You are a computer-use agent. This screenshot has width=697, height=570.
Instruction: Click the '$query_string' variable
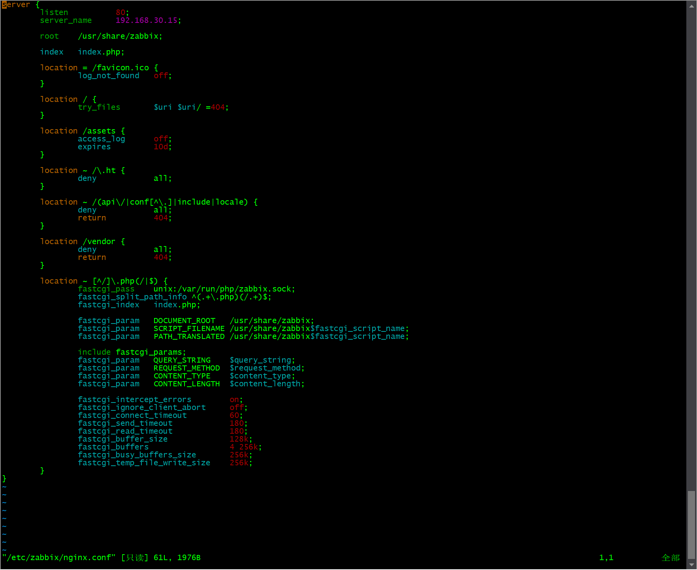tap(260, 360)
